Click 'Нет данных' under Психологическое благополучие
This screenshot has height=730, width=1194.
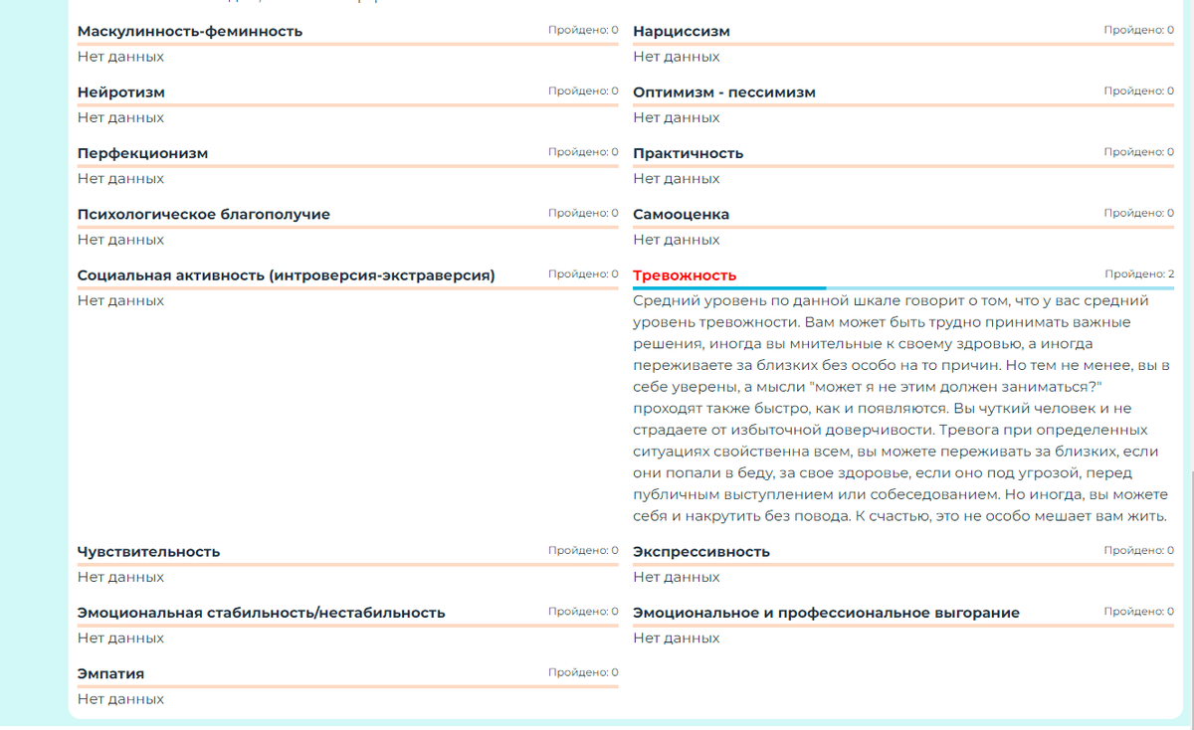coord(121,240)
